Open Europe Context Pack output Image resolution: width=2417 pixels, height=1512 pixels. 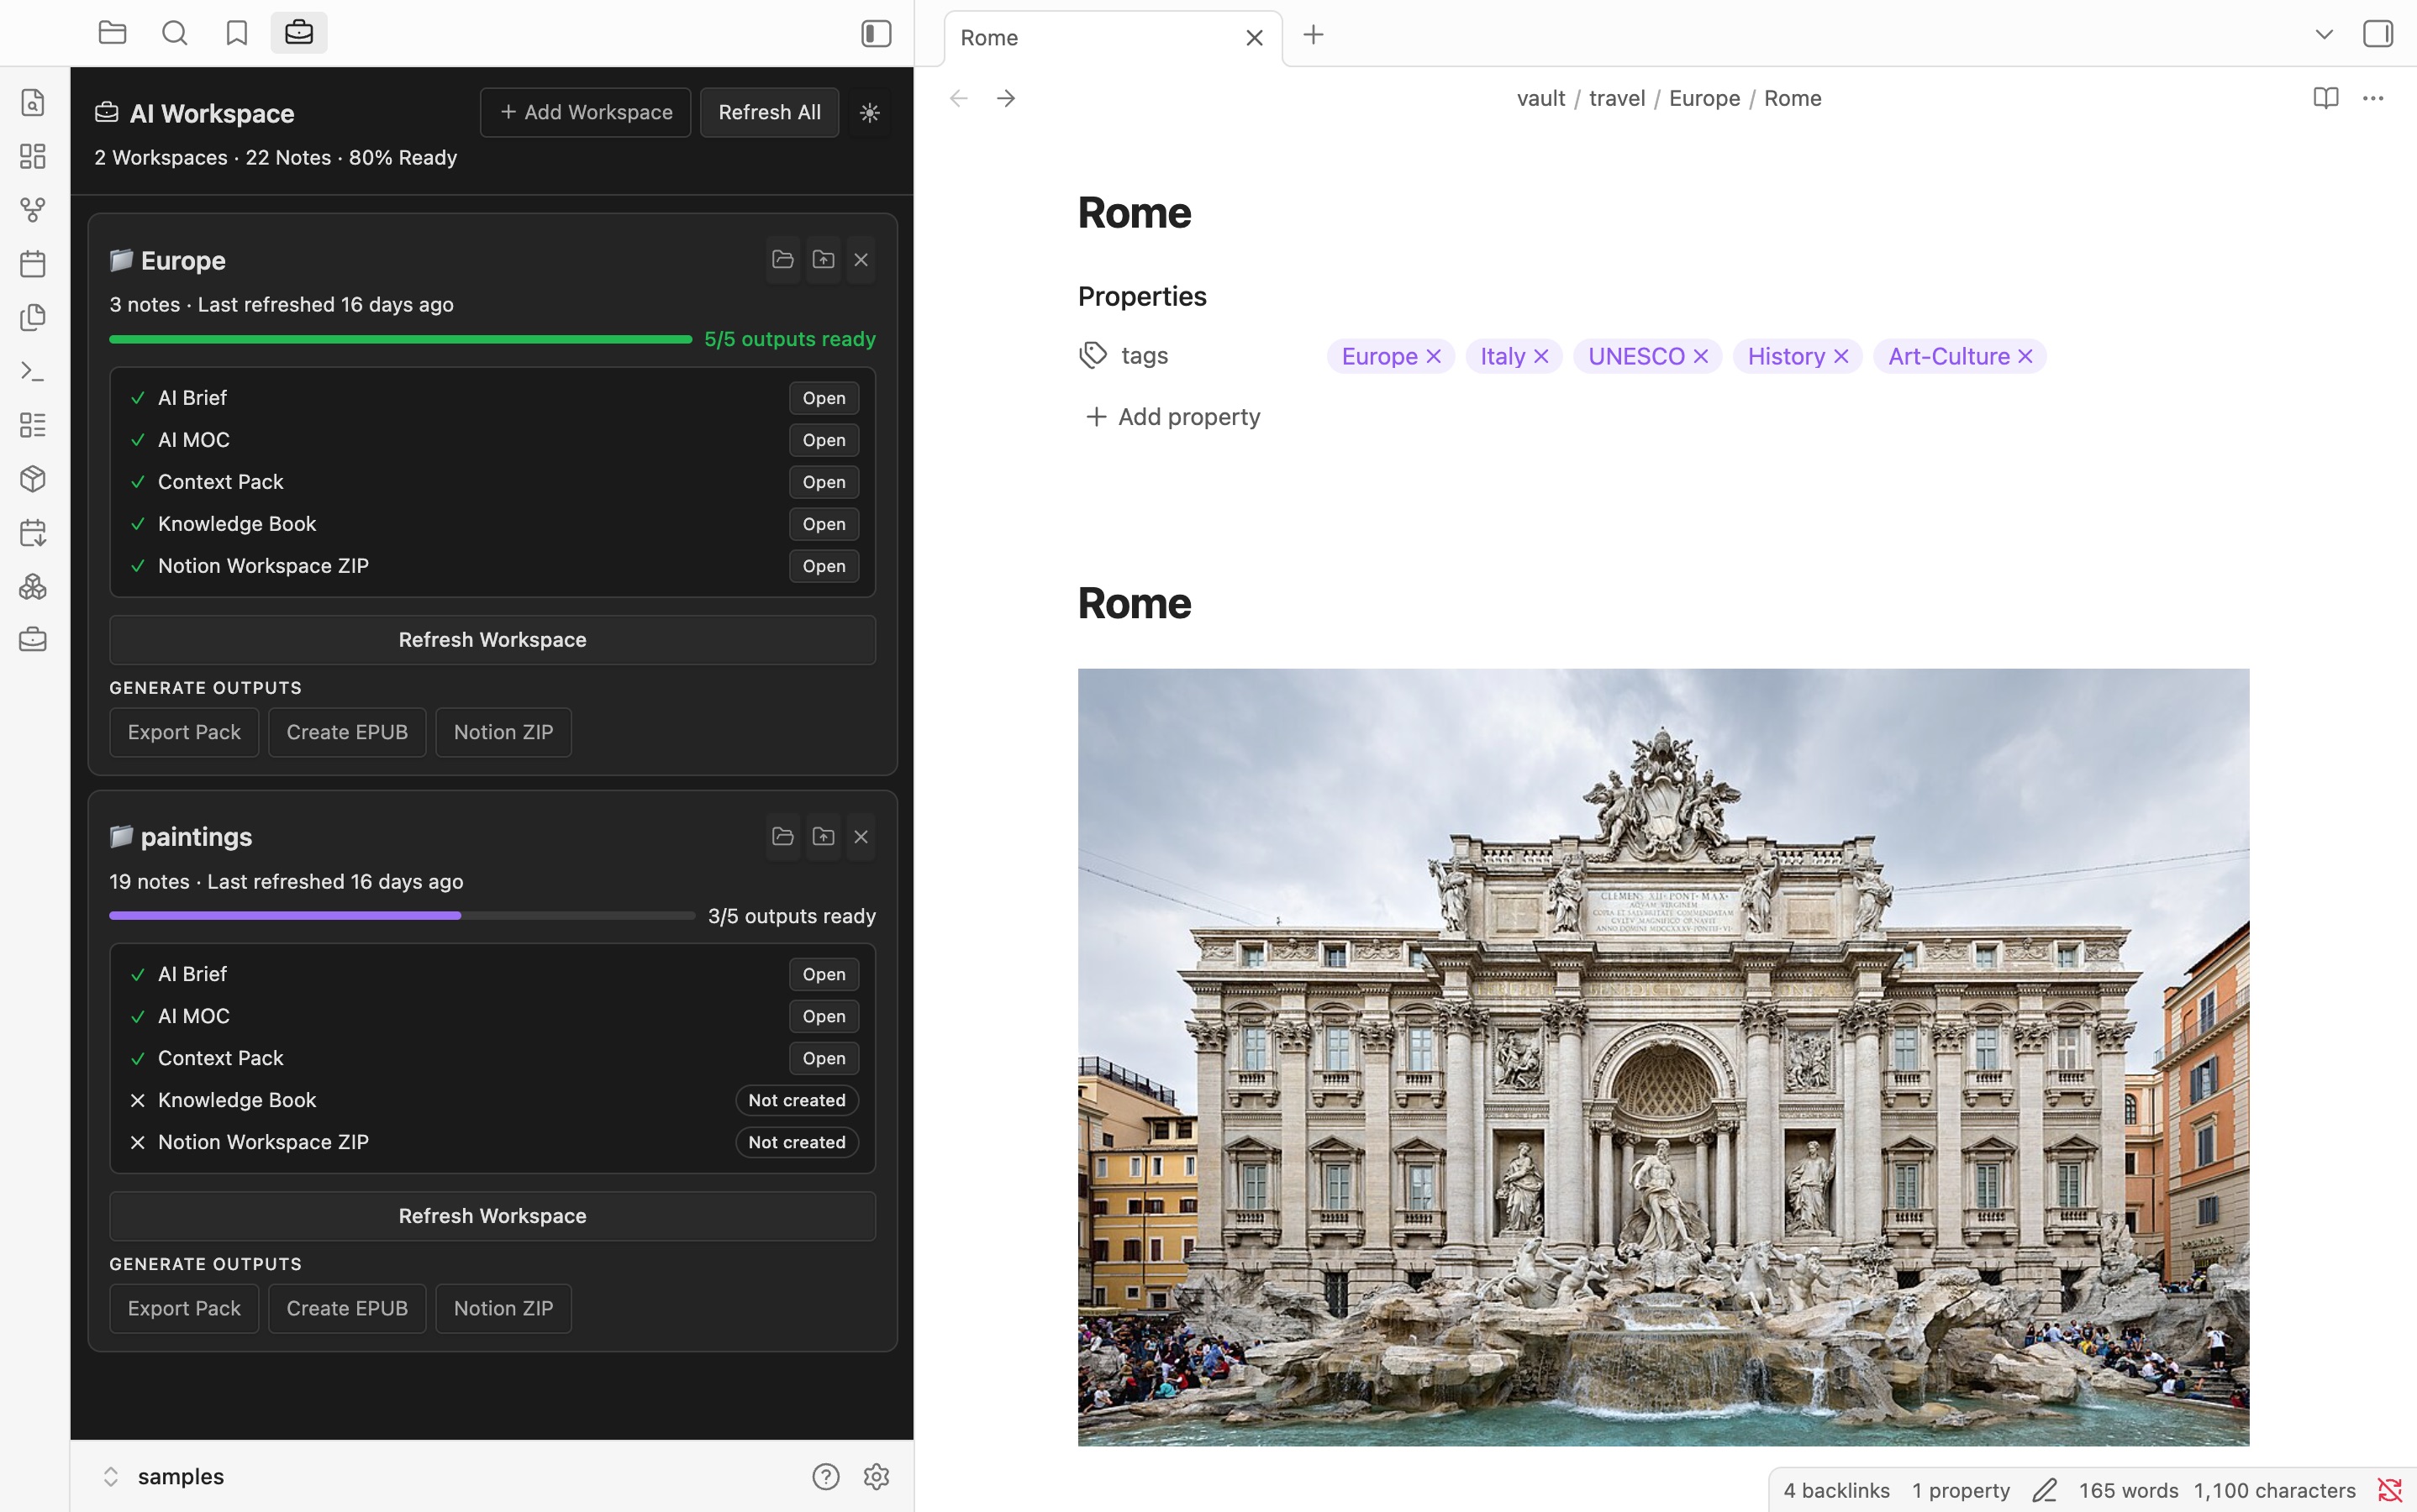824,482
